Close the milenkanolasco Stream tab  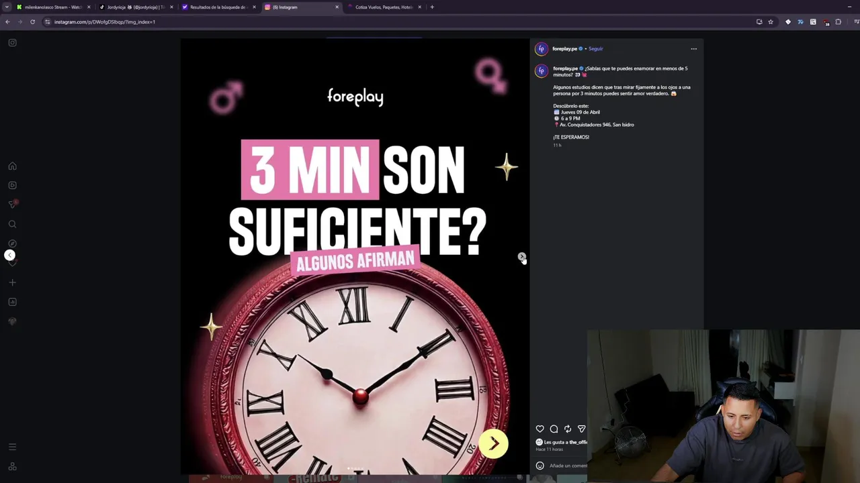89,7
